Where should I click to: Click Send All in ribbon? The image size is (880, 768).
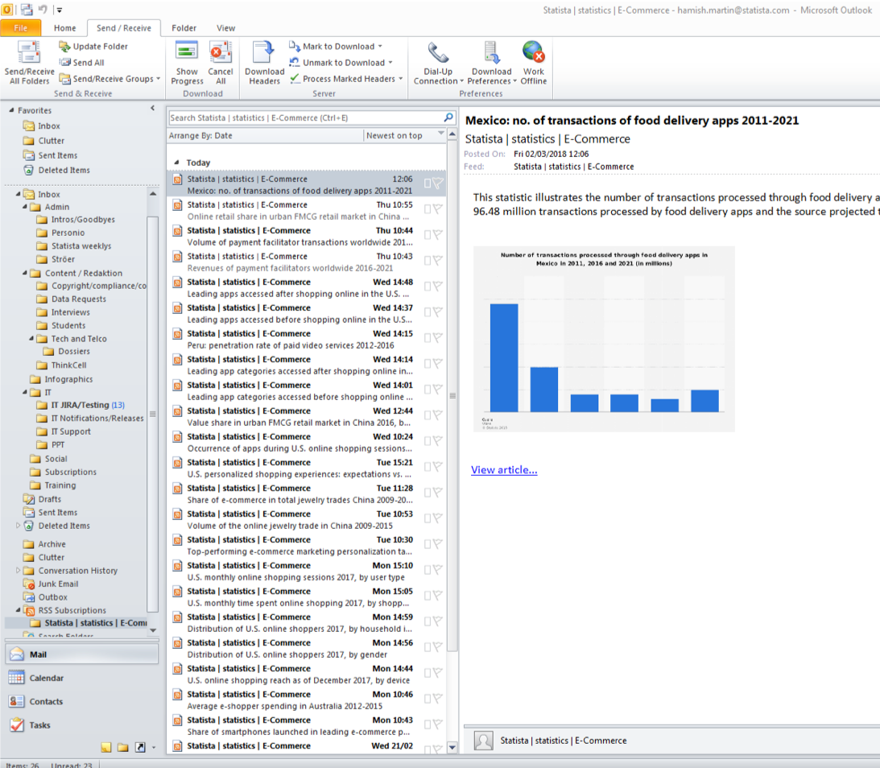click(82, 63)
